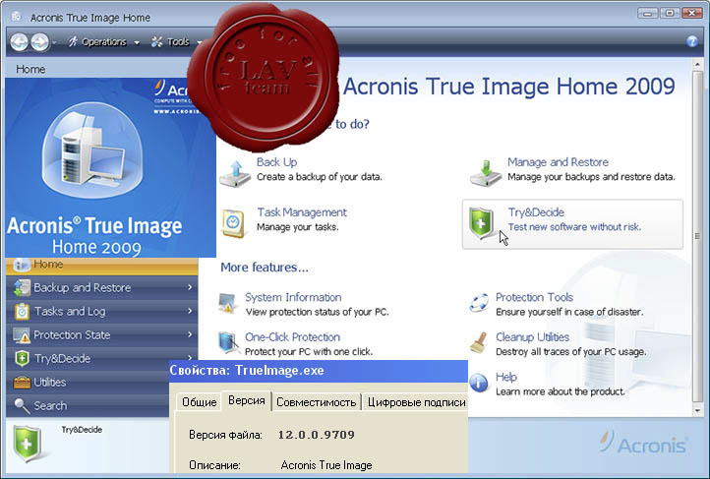This screenshot has width=710, height=479.
Task: Open the Protection Tools link
Action: (x=534, y=297)
